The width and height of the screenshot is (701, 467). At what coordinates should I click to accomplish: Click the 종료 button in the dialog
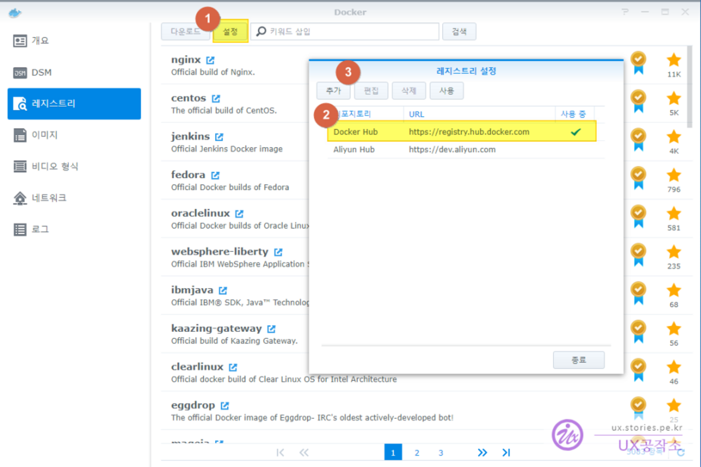click(578, 360)
